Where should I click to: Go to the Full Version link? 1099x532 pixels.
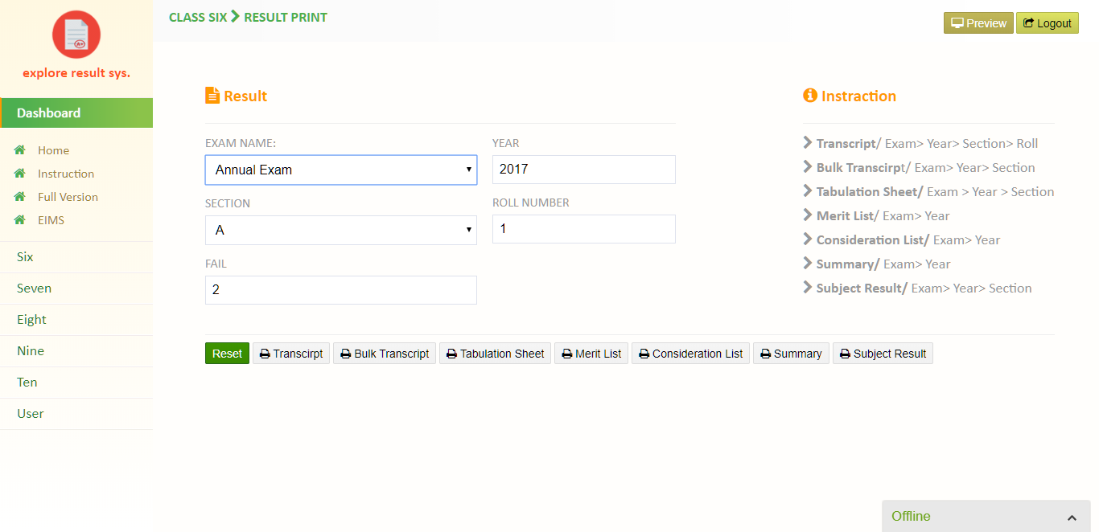tap(68, 197)
